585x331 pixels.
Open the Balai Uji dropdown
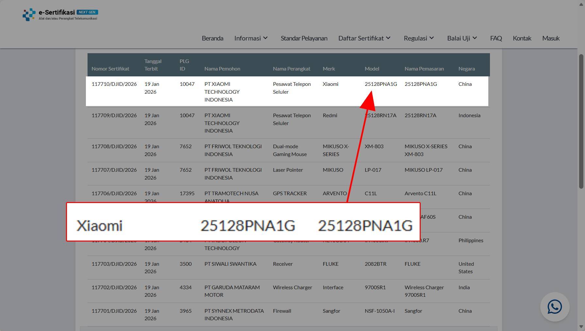click(x=462, y=38)
